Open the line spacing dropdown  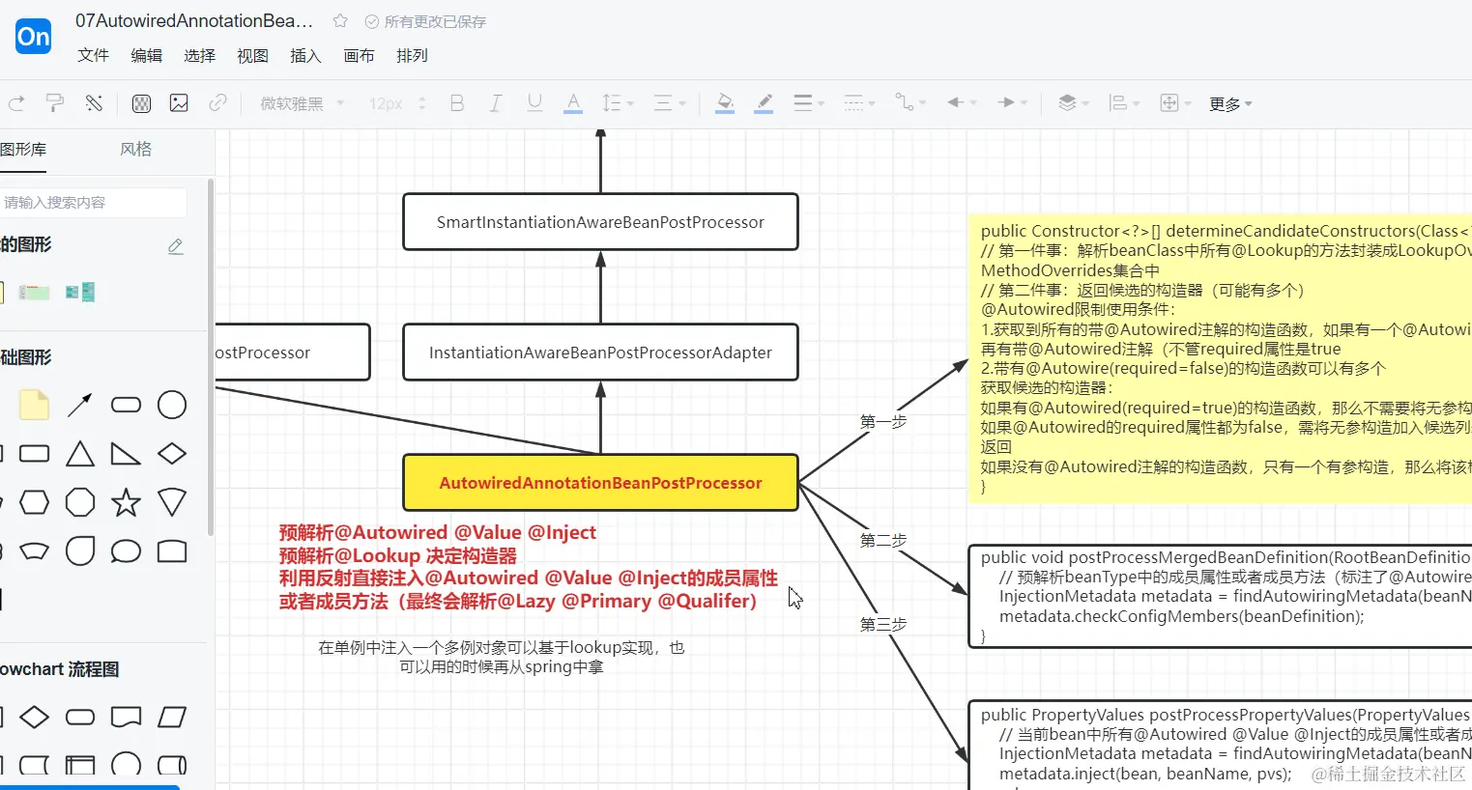pos(618,103)
